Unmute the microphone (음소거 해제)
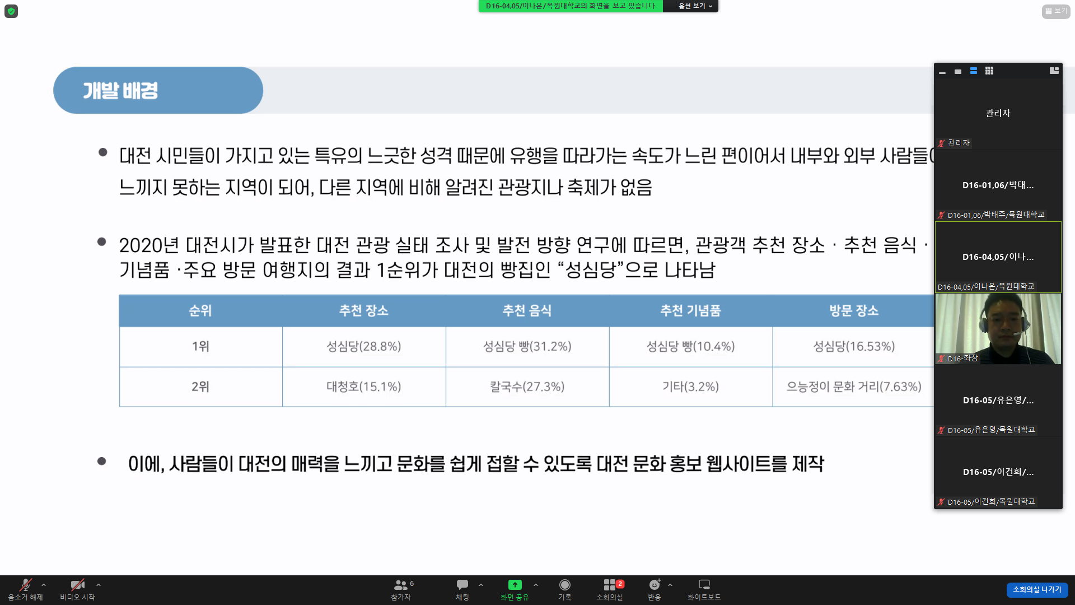 pos(25,585)
